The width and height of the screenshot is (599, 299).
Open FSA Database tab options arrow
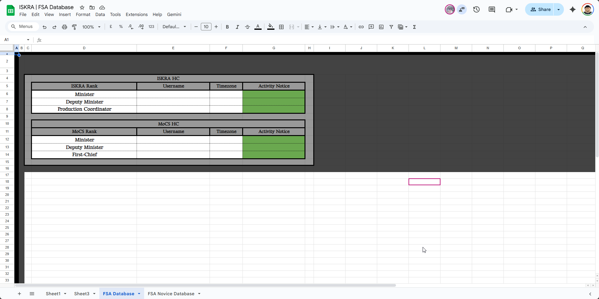[139, 294]
